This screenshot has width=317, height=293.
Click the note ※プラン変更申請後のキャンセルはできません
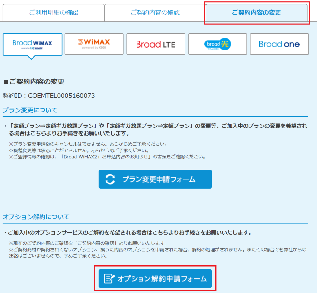coord(88,144)
